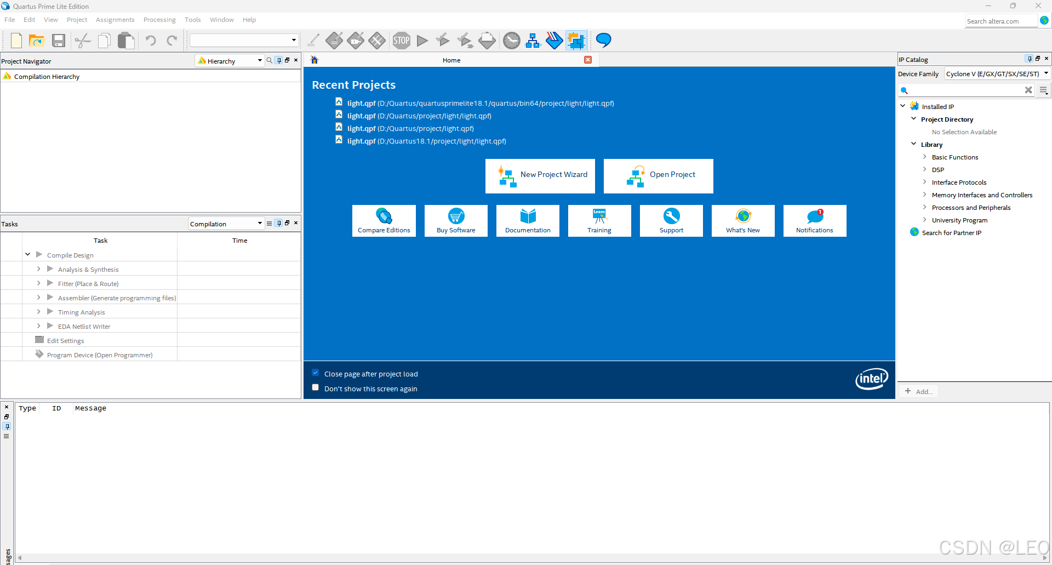Open the Compare Editions tile

(384, 221)
